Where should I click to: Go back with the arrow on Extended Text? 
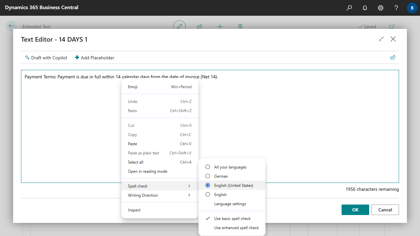(x=11, y=26)
